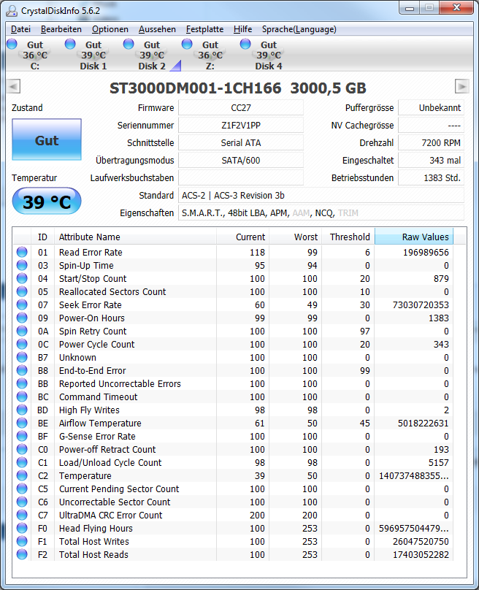The height and width of the screenshot is (590, 479).
Task: Select the Reported Uncorrectable Errors row
Action: coord(233,384)
